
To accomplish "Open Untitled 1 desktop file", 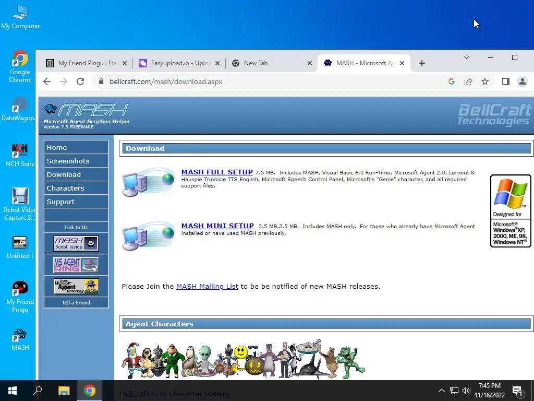I will pyautogui.click(x=20, y=247).
